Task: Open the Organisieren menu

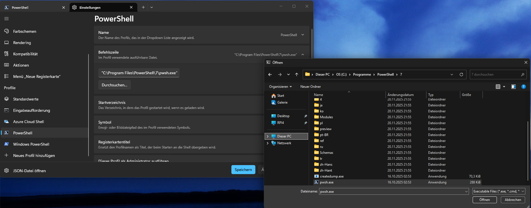Action: (280, 87)
